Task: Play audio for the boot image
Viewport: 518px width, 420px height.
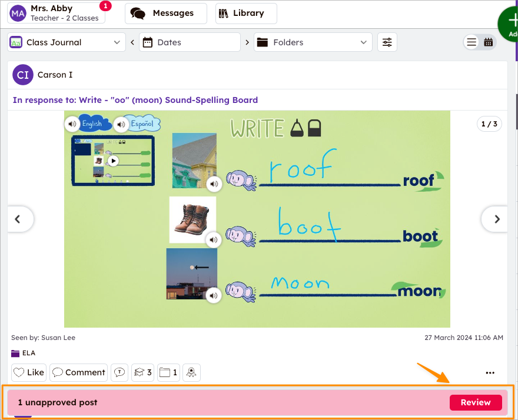Action: click(x=214, y=239)
